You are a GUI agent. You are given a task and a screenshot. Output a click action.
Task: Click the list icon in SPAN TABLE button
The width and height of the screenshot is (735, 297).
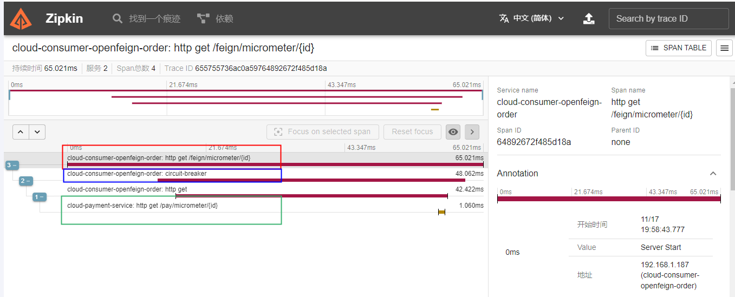655,48
